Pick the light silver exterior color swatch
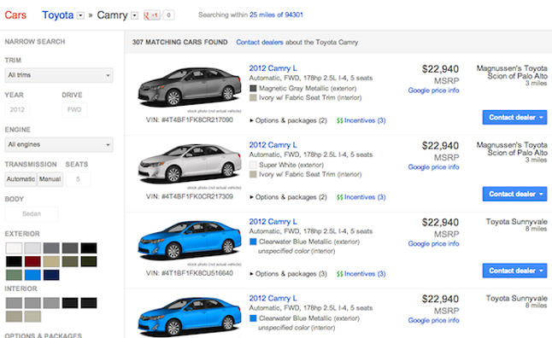Image resolution: width=552 pixels, height=338 pixels. pos(32,248)
